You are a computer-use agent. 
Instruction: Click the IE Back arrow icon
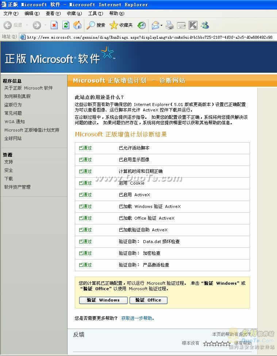[x=7, y=25]
